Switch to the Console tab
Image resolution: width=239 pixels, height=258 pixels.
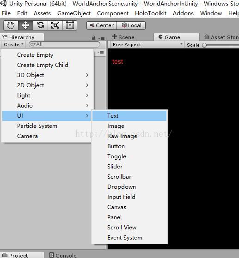click(x=63, y=255)
